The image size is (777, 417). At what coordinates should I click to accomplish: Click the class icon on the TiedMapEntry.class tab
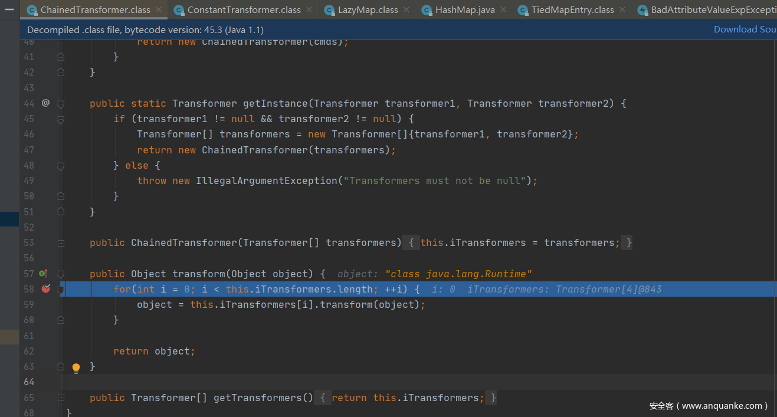(522, 10)
